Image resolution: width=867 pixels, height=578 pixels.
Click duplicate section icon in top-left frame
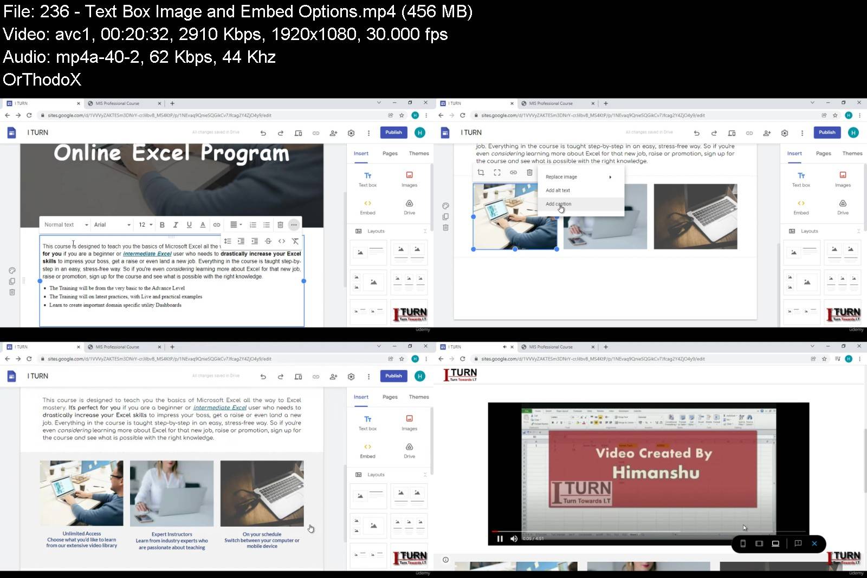click(x=12, y=281)
